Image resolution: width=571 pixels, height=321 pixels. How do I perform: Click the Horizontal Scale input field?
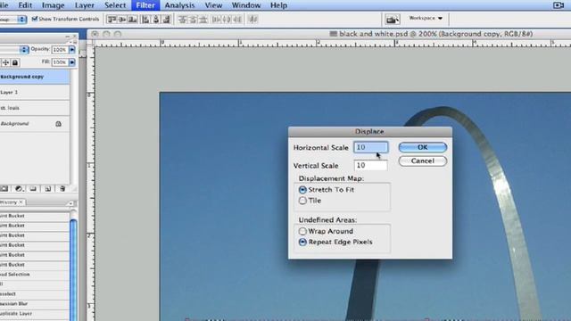[x=371, y=147]
